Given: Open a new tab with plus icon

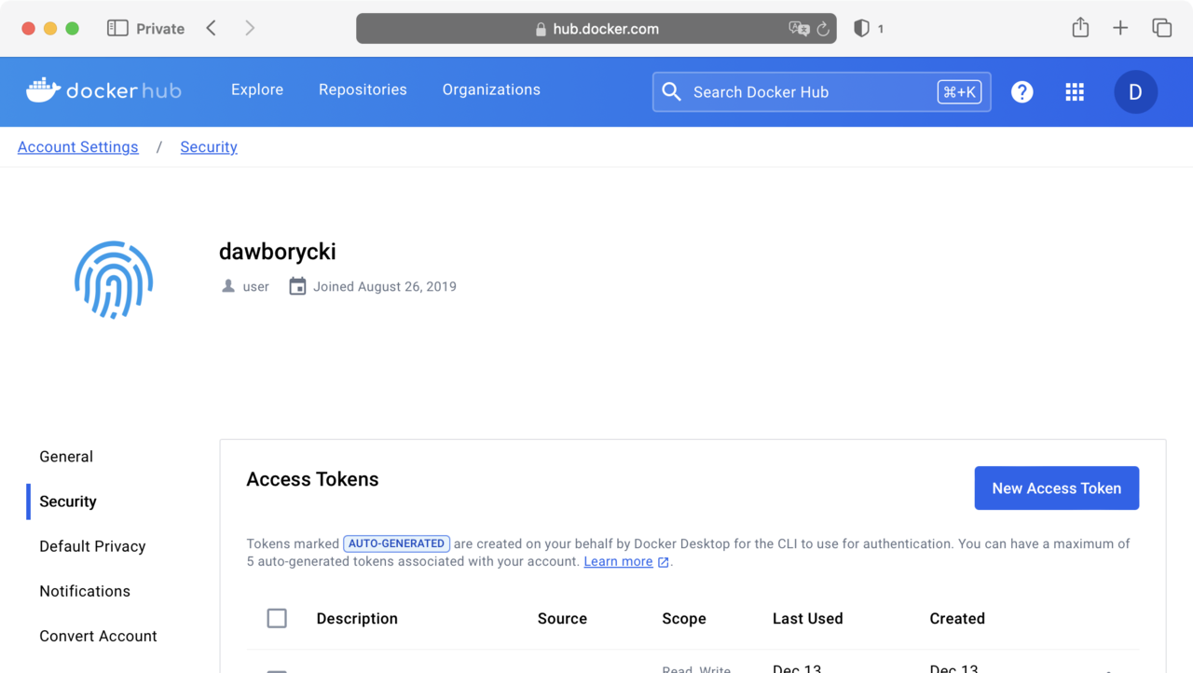Looking at the screenshot, I should pyautogui.click(x=1120, y=28).
